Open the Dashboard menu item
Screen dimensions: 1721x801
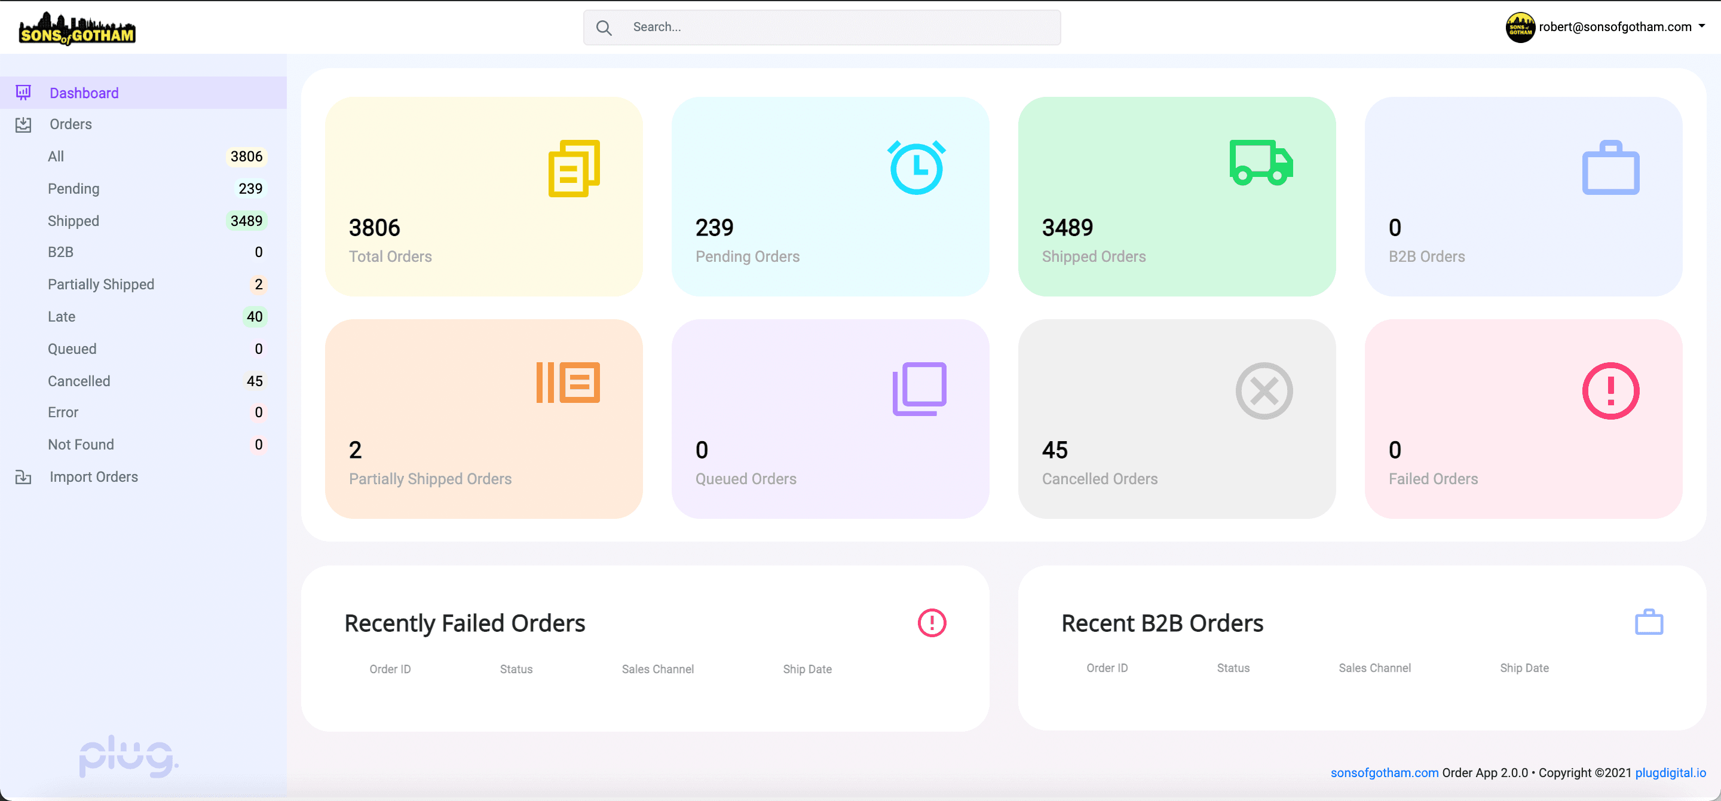coord(84,93)
